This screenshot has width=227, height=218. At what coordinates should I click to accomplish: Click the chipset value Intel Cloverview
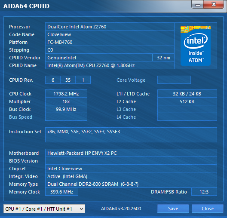(x=131, y=169)
